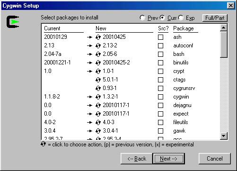Screen dimensions: 237x171
Task: Tick the Src checkbox for expect
Action: [x=160, y=114]
